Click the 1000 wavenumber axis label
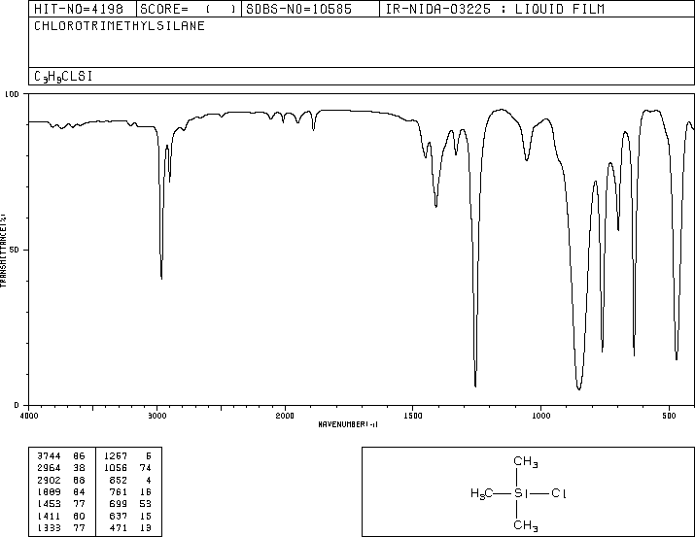 coord(540,416)
